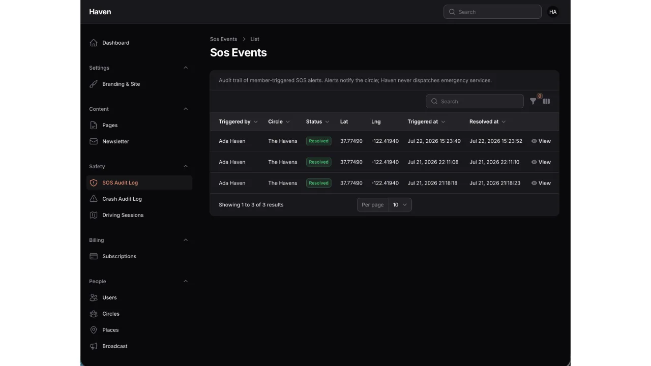Click the Newsletter envelope icon
Viewport: 651px width, 366px height.
tap(94, 141)
